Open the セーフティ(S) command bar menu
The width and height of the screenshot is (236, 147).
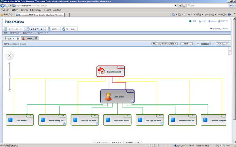[x=210, y=15]
